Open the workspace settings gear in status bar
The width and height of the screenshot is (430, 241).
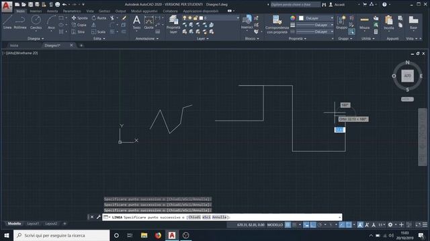390,225
